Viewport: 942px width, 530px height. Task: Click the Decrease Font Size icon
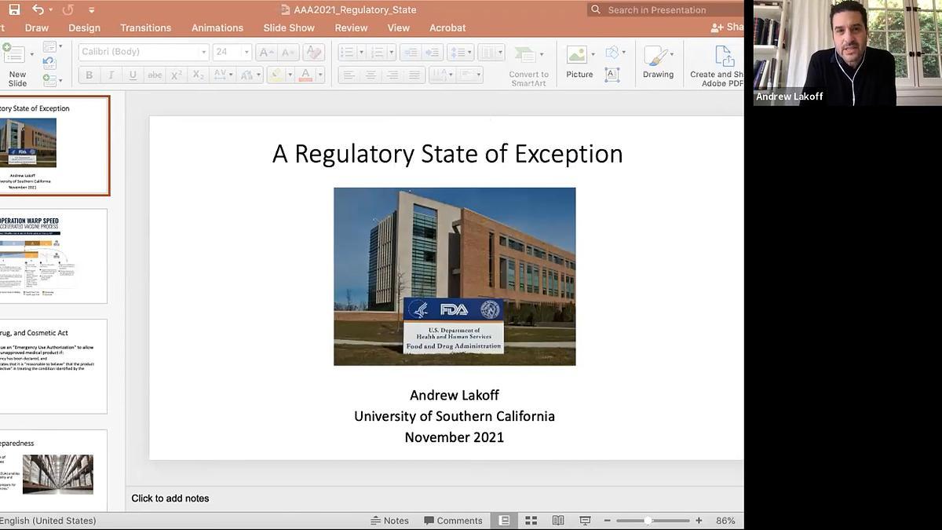289,52
